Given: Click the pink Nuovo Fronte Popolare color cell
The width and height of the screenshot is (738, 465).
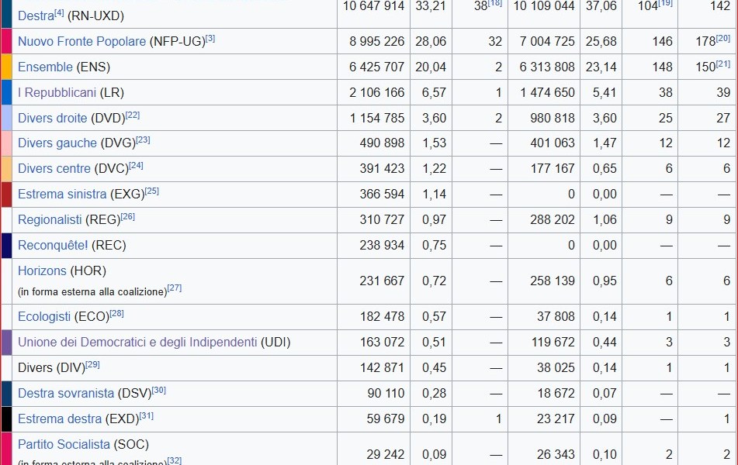Looking at the screenshot, I should 5,42.
